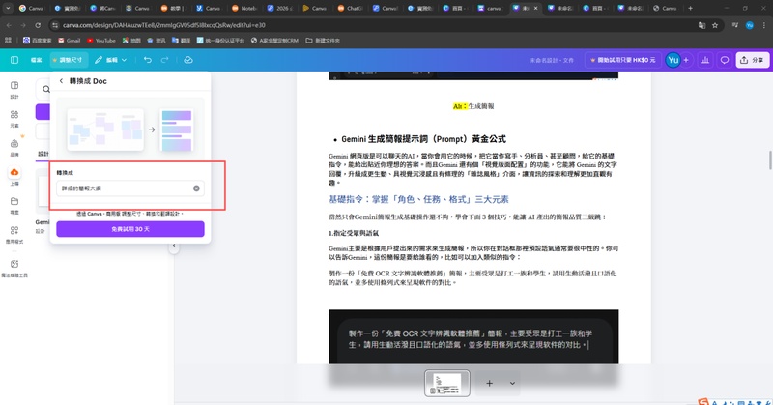
Task: Open the Gmail bookmark
Action: pyautogui.click(x=69, y=41)
